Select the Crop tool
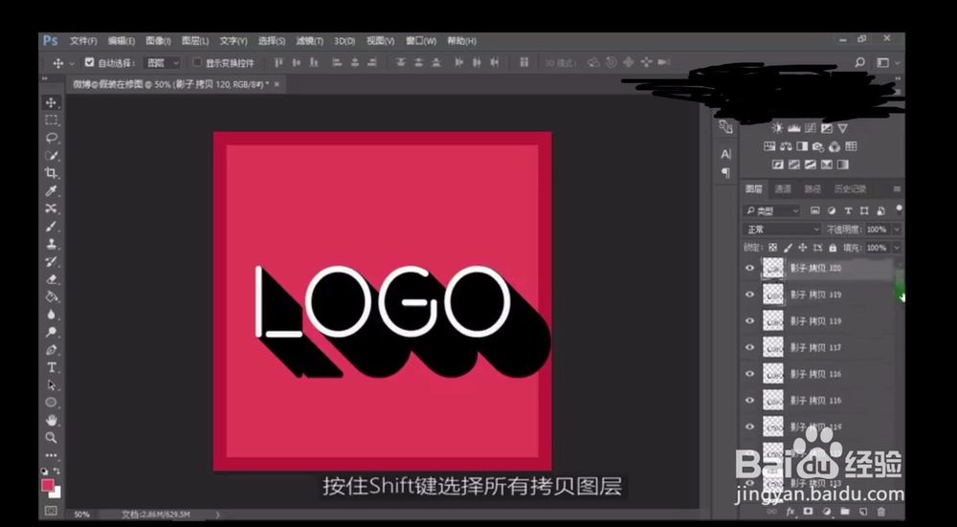 [52, 172]
